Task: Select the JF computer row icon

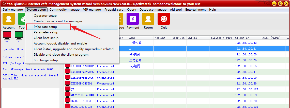Action: pyautogui.click(x=68, y=89)
